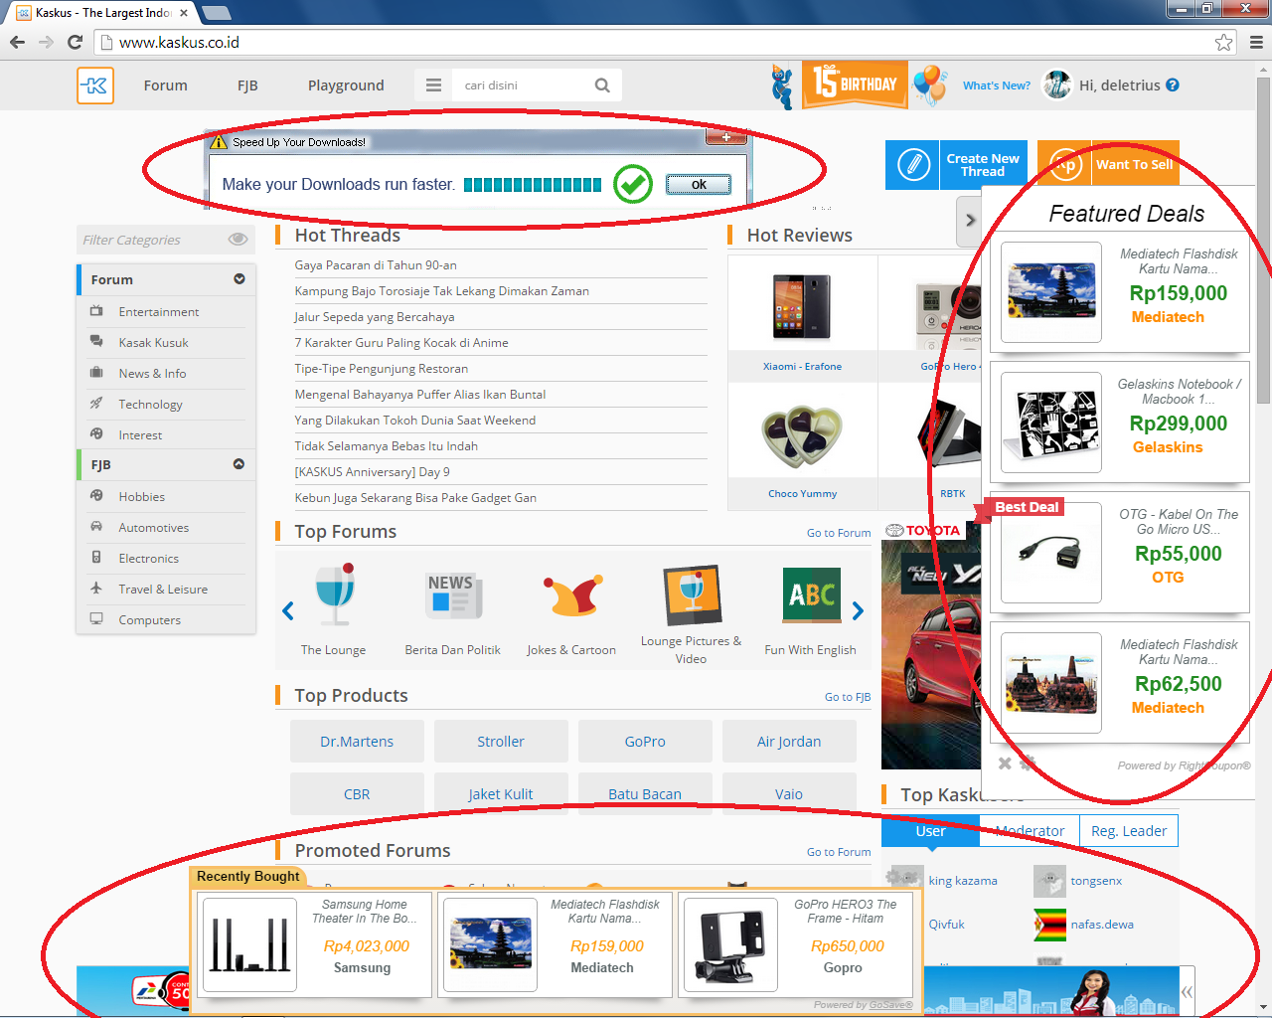Open The Lounge forum icon
The width and height of the screenshot is (1272, 1018).
coord(335,594)
